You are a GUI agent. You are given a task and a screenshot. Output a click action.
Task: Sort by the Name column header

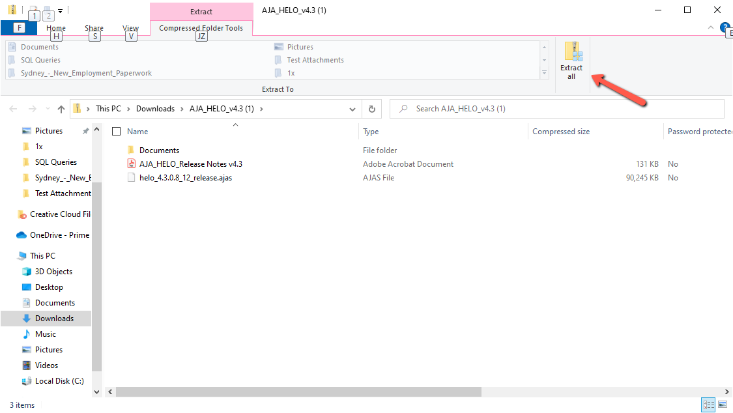[x=137, y=132]
